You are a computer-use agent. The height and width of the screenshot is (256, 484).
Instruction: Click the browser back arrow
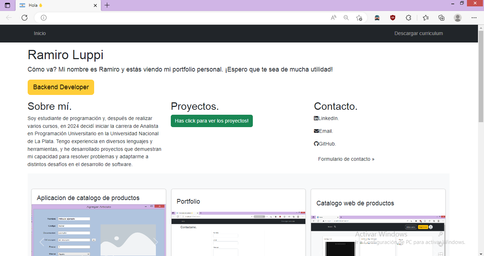9,18
